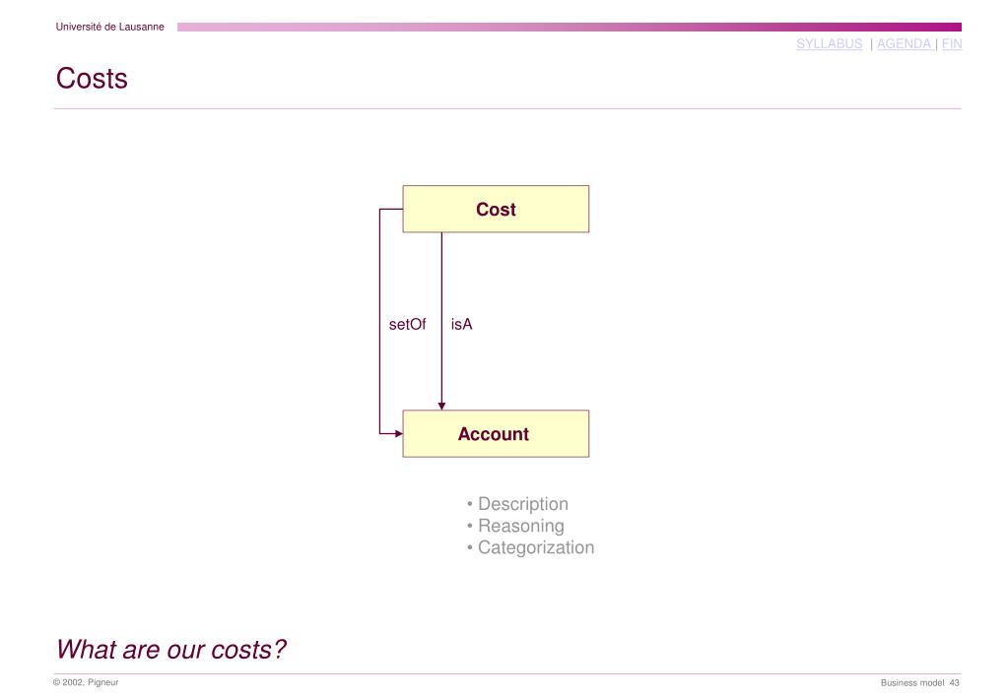The height and width of the screenshot is (697, 1008).
Task: Click the setOf relationship label
Action: point(407,325)
